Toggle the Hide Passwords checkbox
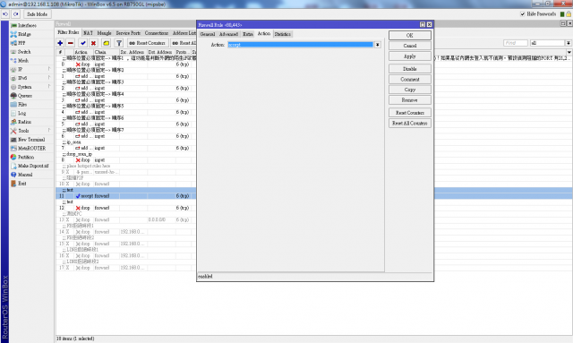The height and width of the screenshot is (343, 573). pyautogui.click(x=523, y=14)
